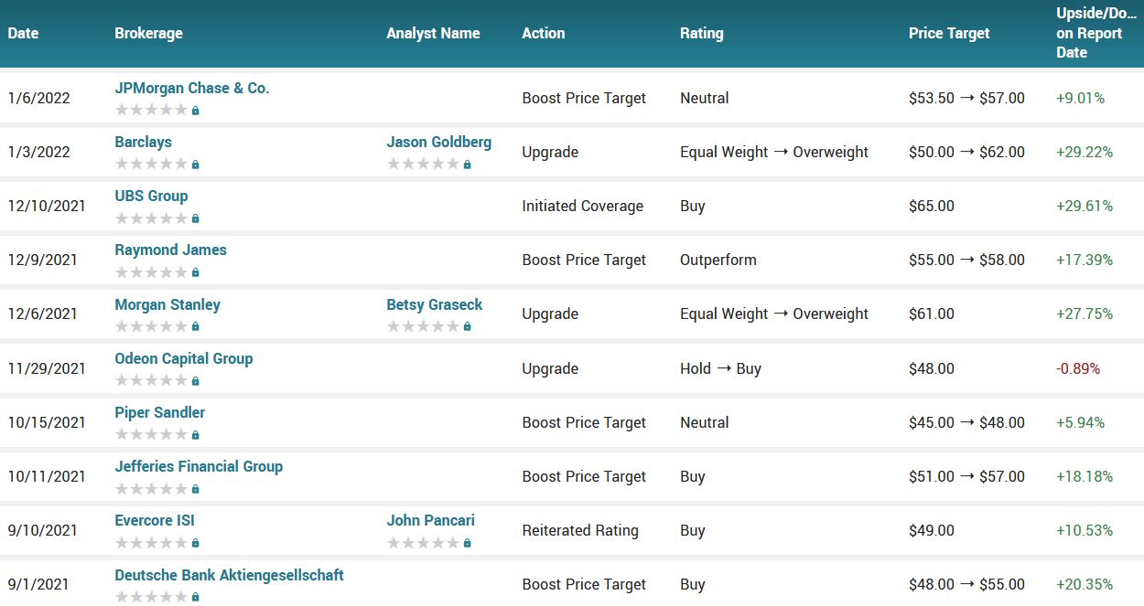
Task: Click the star rating under Deutsche Bank Aktiengesellschaft
Action: click(x=151, y=597)
